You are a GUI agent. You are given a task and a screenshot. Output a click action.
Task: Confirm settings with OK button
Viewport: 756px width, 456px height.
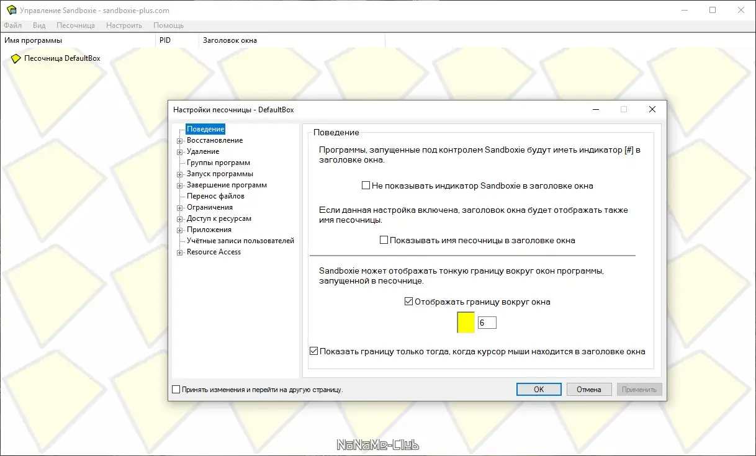(539, 390)
